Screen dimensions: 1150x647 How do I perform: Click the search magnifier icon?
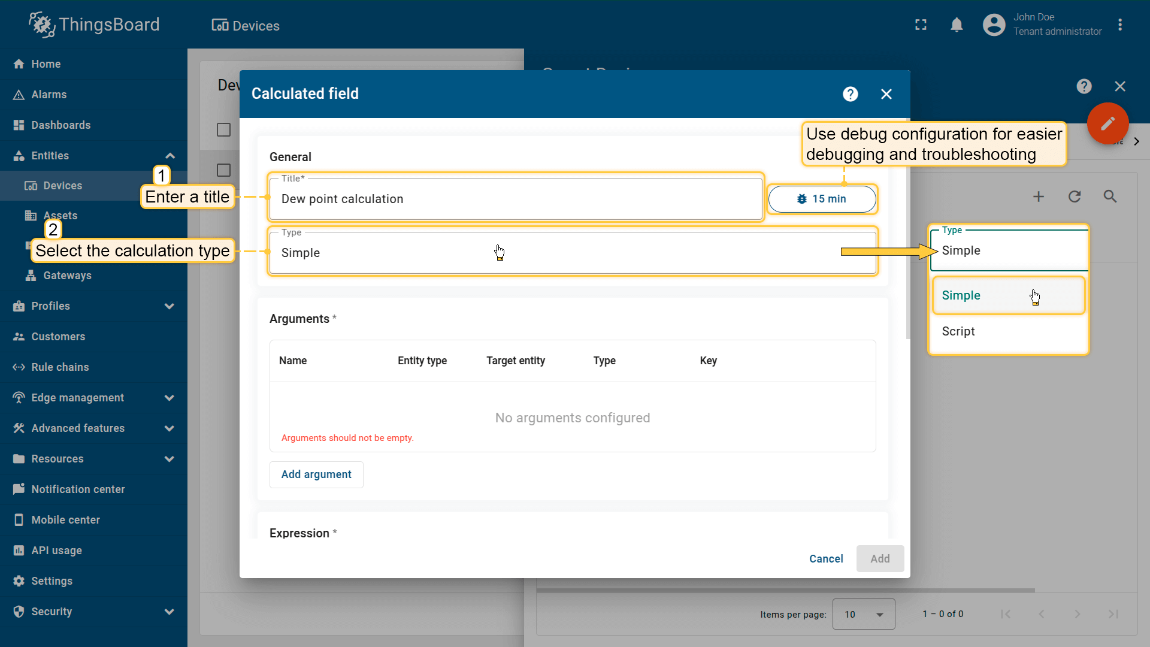tap(1110, 196)
